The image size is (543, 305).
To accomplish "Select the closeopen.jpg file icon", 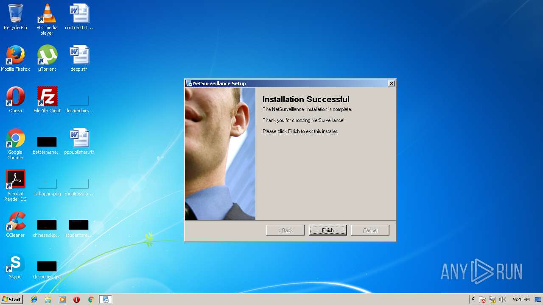I will click(x=47, y=270).
